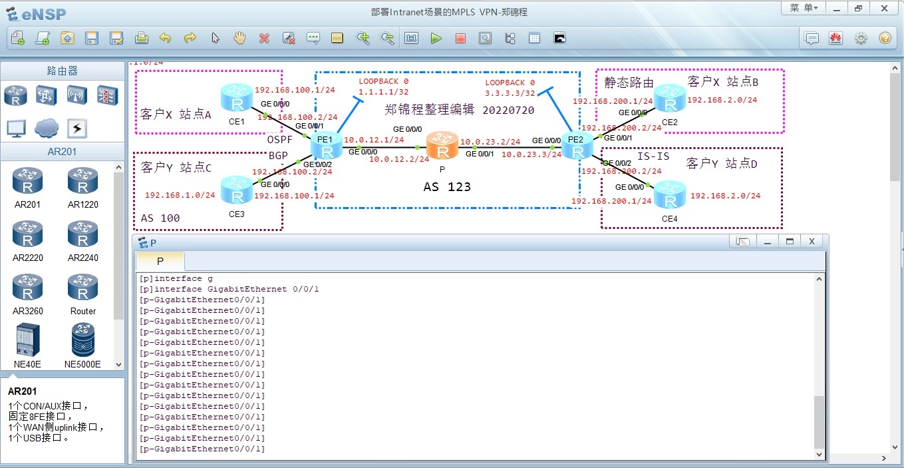Viewport: 904px width, 468px height.
Task: Click the zoom in magnifier icon
Action: pos(363,39)
